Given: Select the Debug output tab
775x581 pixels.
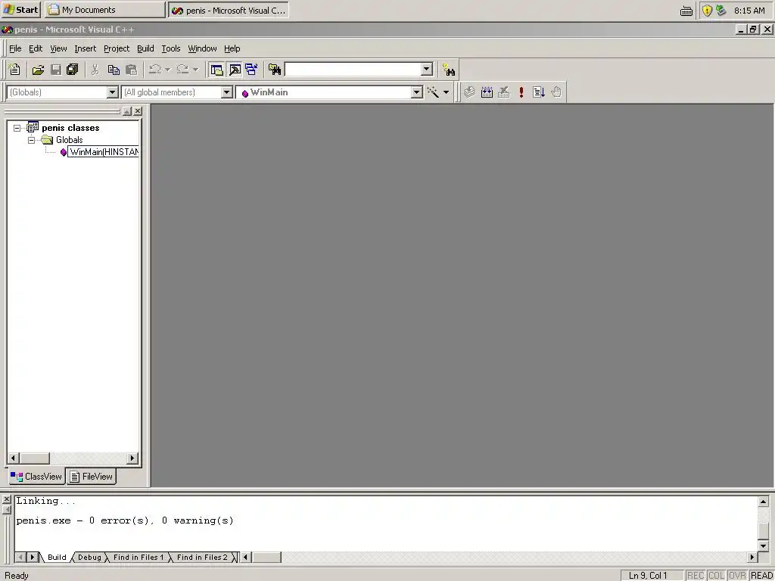Looking at the screenshot, I should 89,558.
